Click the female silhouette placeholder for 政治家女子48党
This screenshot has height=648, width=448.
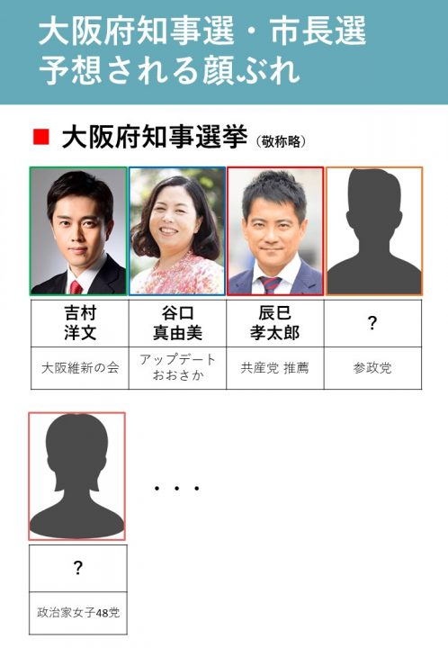point(76,476)
